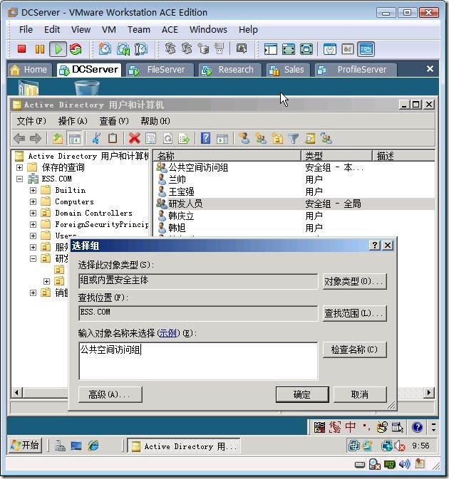Click the VMware green power on button
This screenshot has width=449, height=479.
(x=58, y=49)
